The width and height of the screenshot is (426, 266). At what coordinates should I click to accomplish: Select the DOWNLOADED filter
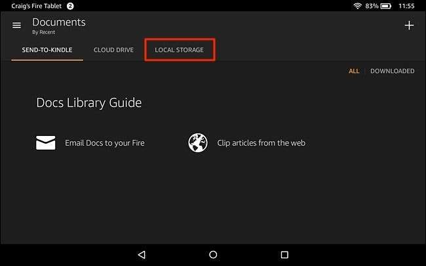coord(393,71)
